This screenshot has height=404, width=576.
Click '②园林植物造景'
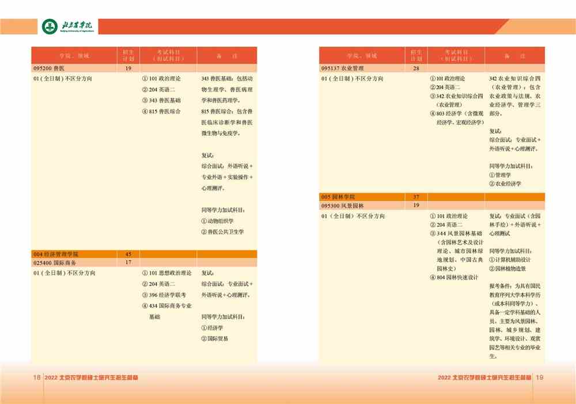click(x=507, y=269)
